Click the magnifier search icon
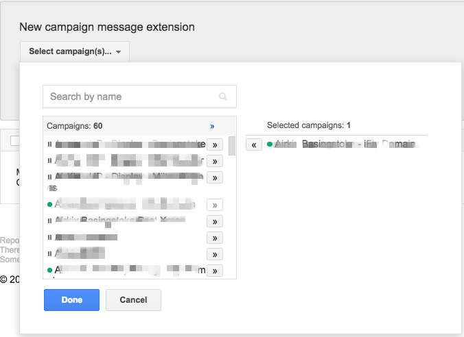 click(223, 97)
